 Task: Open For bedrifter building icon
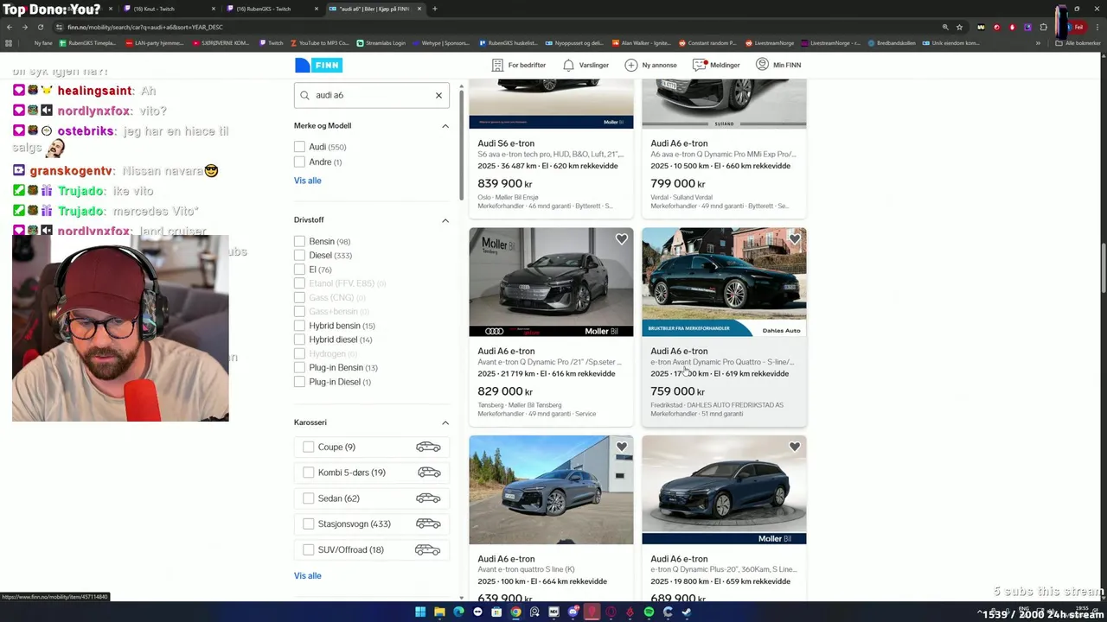[x=497, y=65]
